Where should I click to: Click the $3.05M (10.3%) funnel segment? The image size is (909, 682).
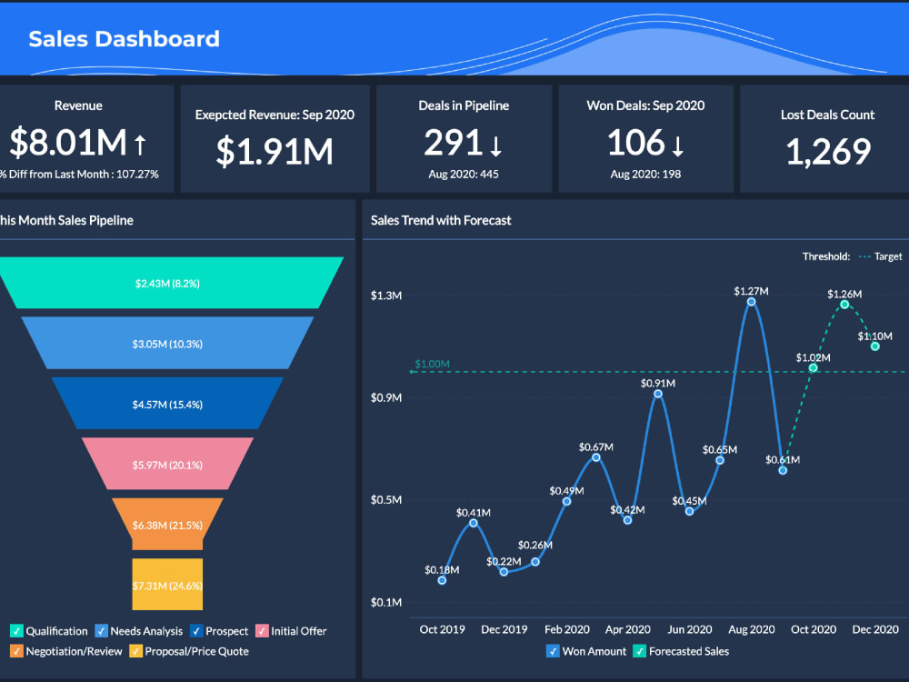pyautogui.click(x=167, y=344)
